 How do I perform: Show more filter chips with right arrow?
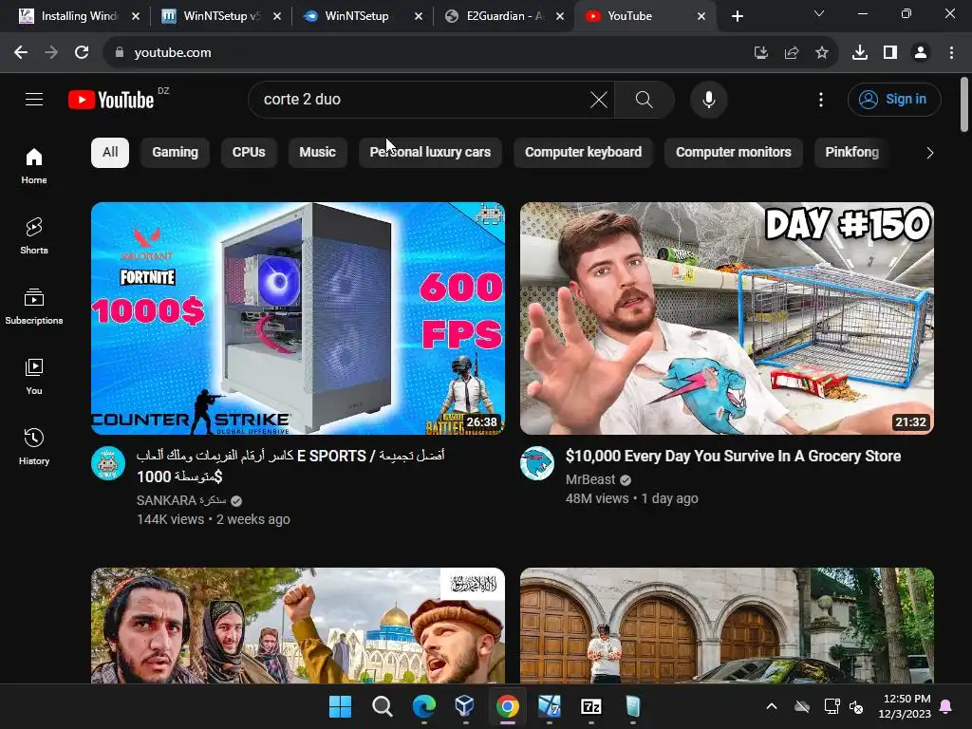click(929, 153)
